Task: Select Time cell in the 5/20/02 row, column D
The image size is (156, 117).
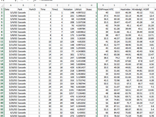Action: click(x=46, y=74)
